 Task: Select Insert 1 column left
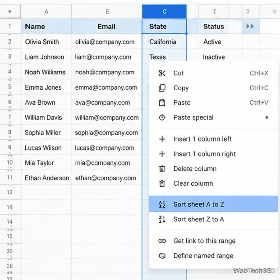213,139
